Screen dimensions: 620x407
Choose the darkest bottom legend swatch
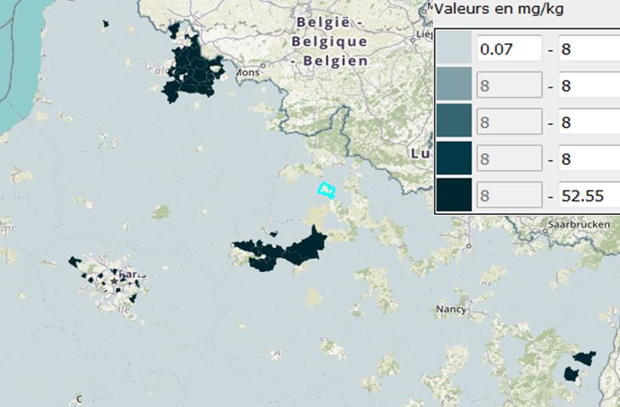click(453, 195)
